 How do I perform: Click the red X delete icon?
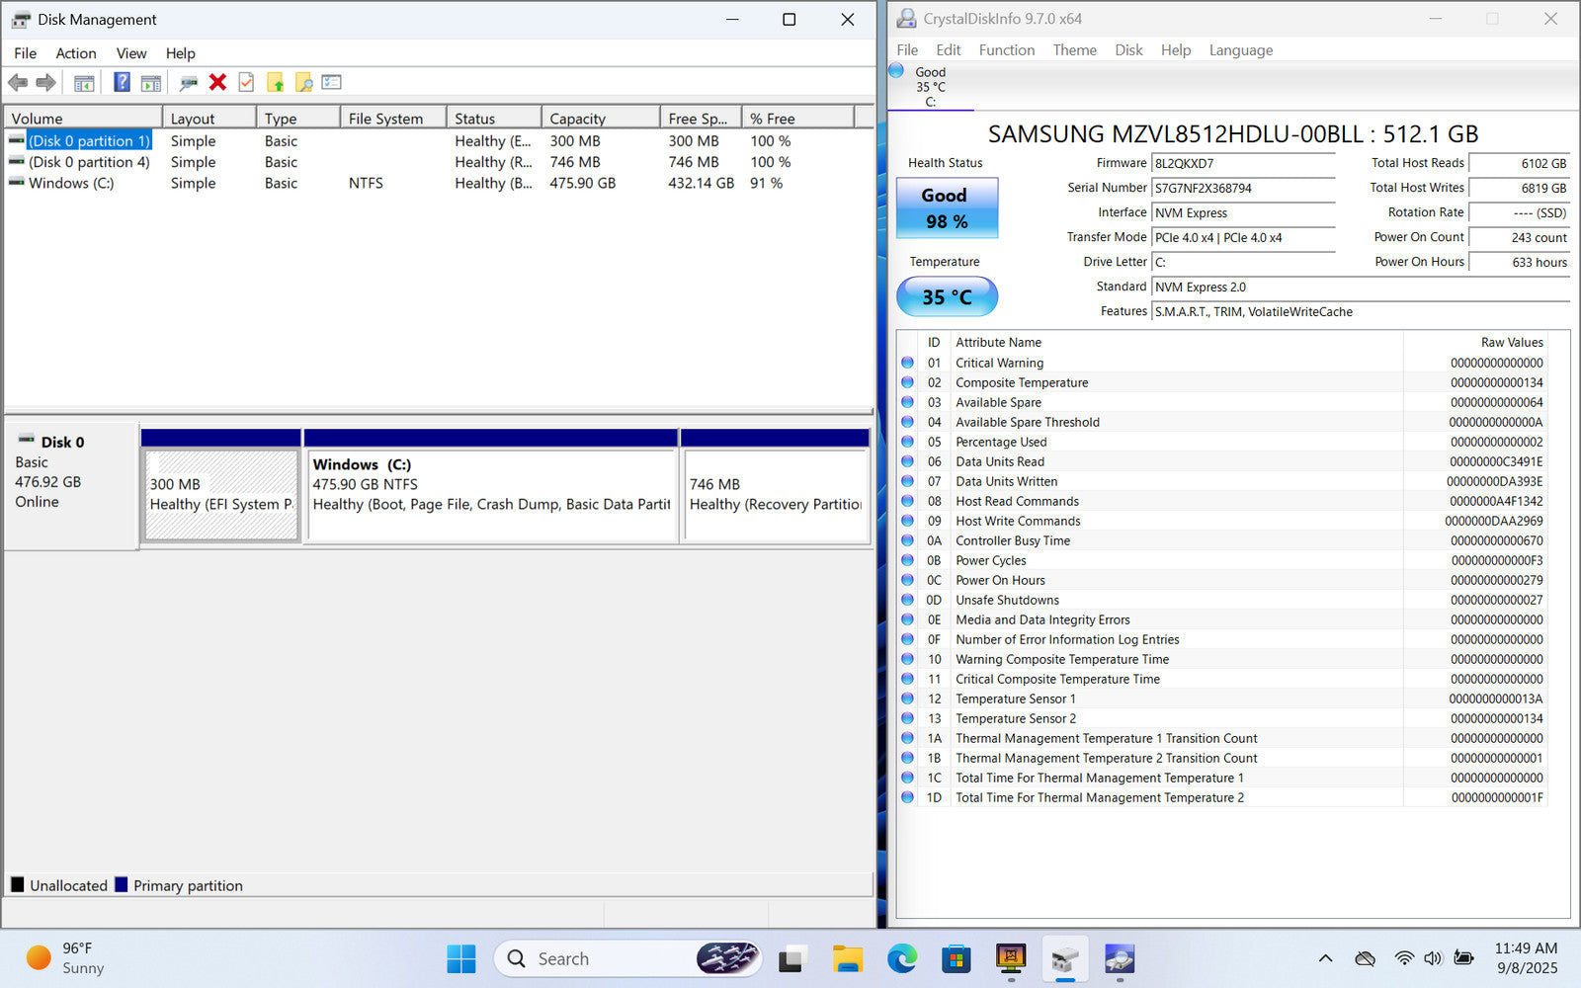218,83
